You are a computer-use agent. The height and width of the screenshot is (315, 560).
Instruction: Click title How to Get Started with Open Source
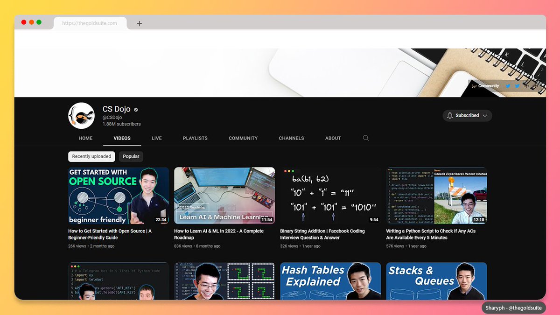click(x=110, y=234)
